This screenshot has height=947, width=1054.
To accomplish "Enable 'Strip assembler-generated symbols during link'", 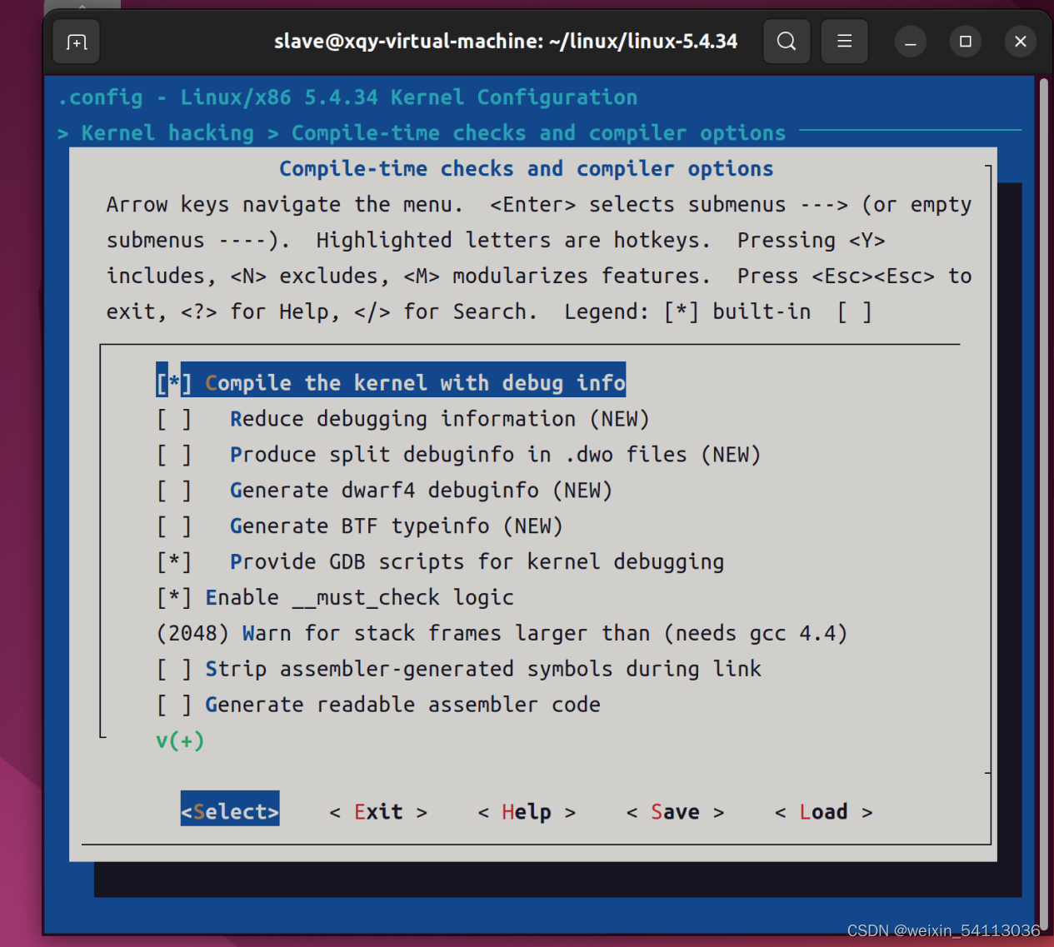I will point(457,668).
